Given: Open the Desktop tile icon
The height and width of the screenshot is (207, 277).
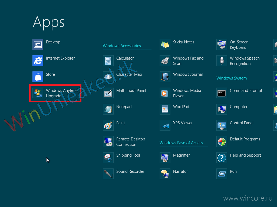Looking at the screenshot, I should point(38,44).
